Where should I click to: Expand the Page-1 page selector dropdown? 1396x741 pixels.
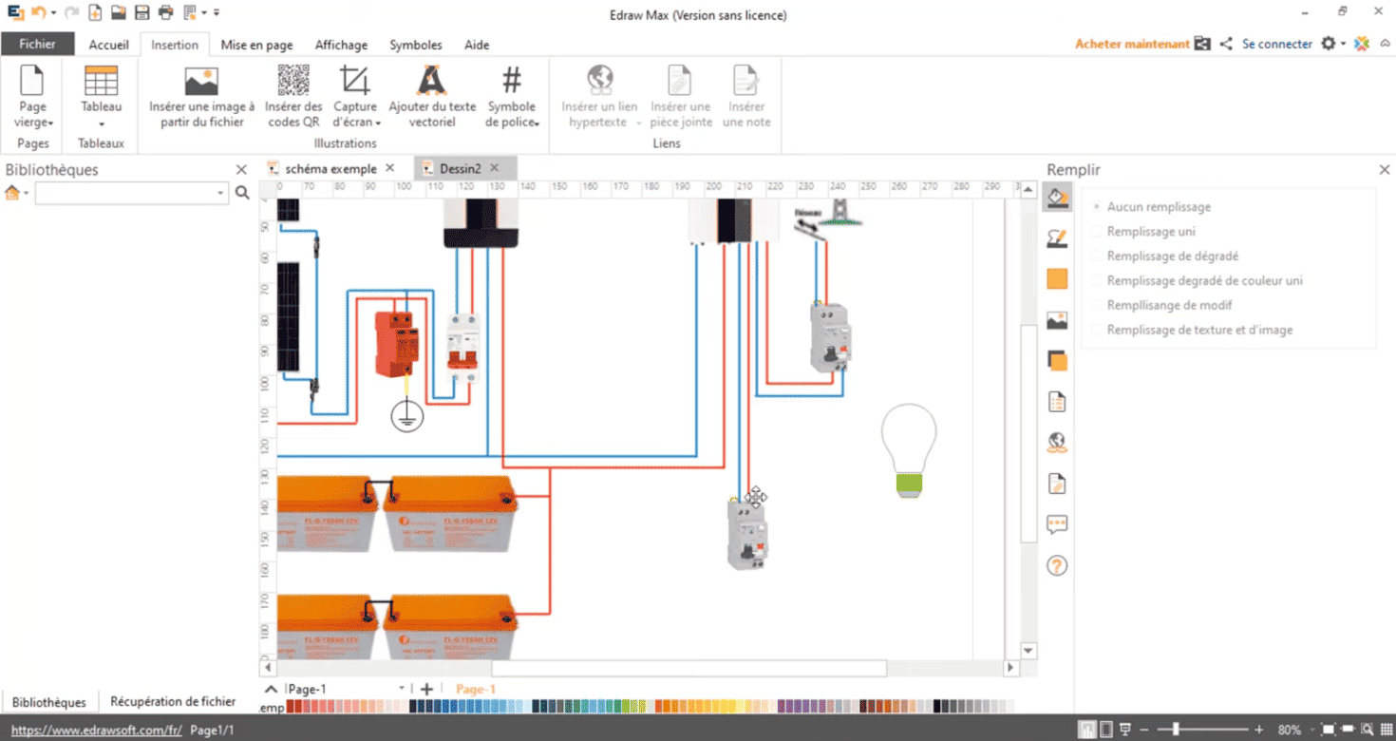coord(402,689)
